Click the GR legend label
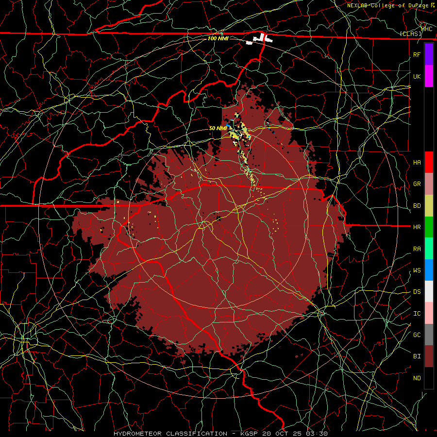The image size is (437, 437). [x=417, y=184]
